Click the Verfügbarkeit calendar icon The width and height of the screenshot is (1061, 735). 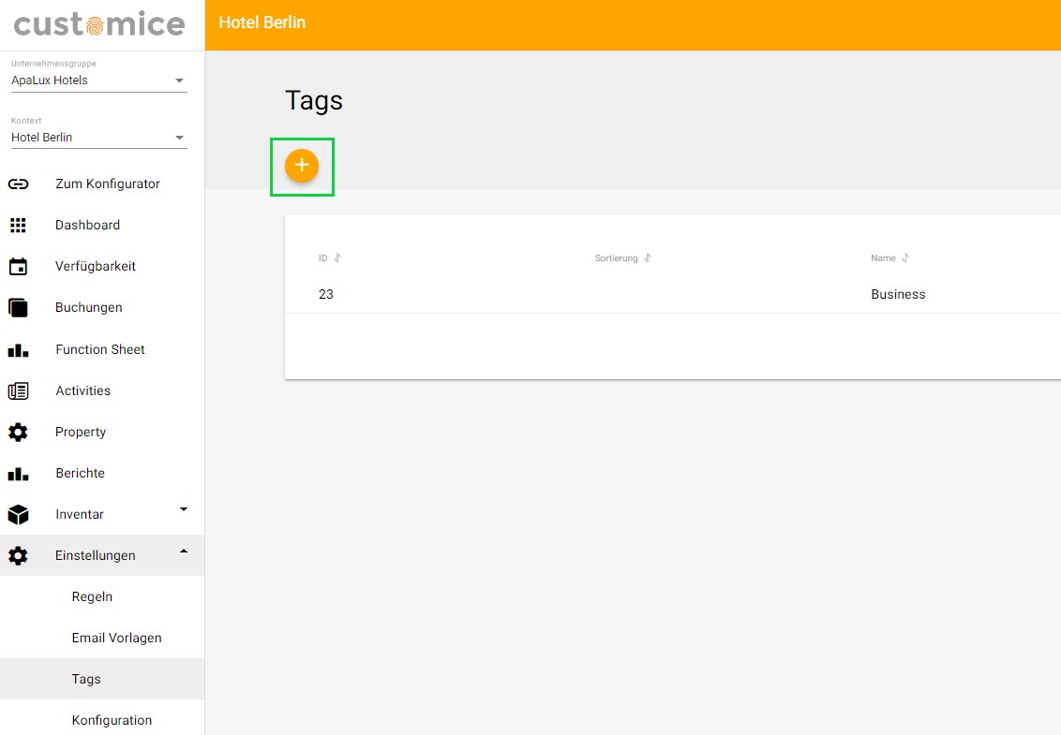tap(18, 267)
